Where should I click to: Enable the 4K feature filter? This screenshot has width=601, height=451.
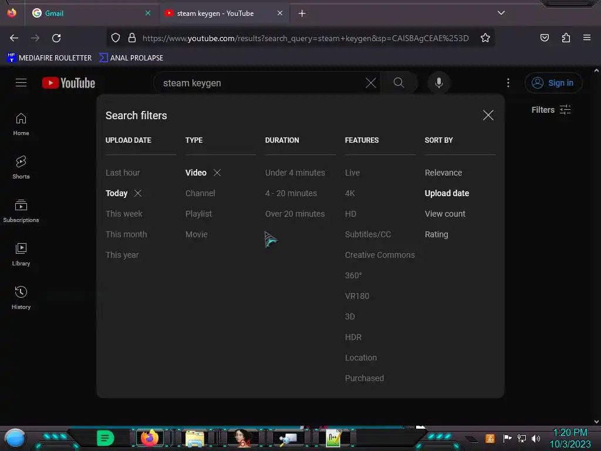(x=350, y=193)
